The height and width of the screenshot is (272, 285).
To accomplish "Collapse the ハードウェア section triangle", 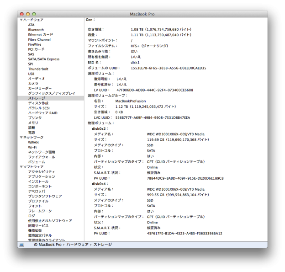I will (x=21, y=20).
